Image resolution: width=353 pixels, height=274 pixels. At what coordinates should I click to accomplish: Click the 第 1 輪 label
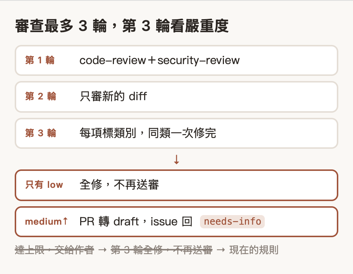point(40,60)
